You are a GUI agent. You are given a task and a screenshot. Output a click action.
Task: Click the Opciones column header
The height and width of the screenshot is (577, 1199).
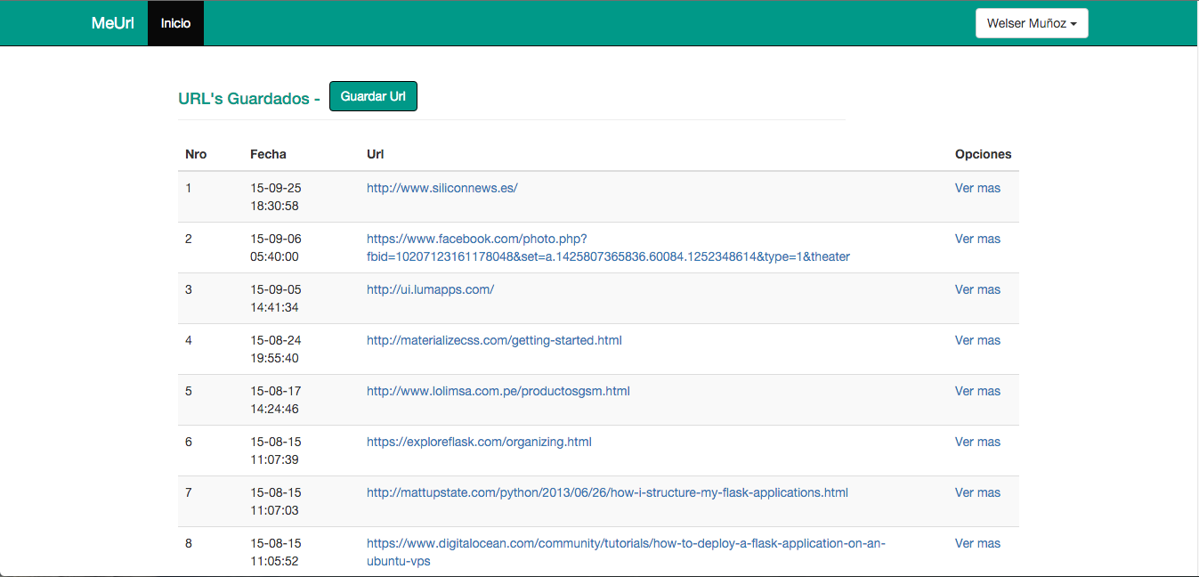(x=984, y=154)
